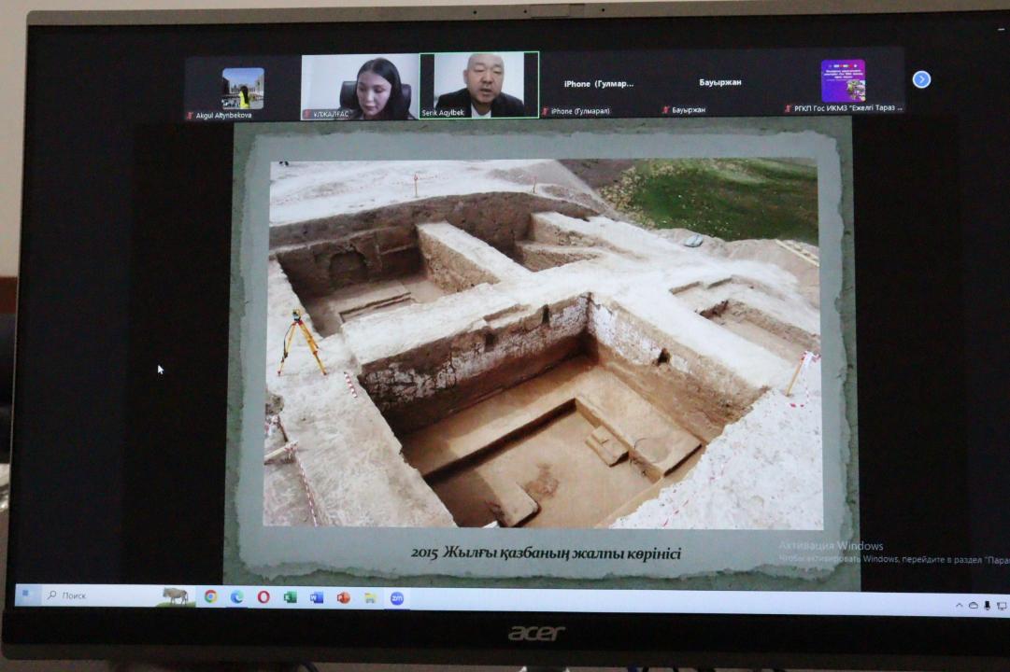Select the iPhone (Гулмарал) participant tile

coord(598,86)
